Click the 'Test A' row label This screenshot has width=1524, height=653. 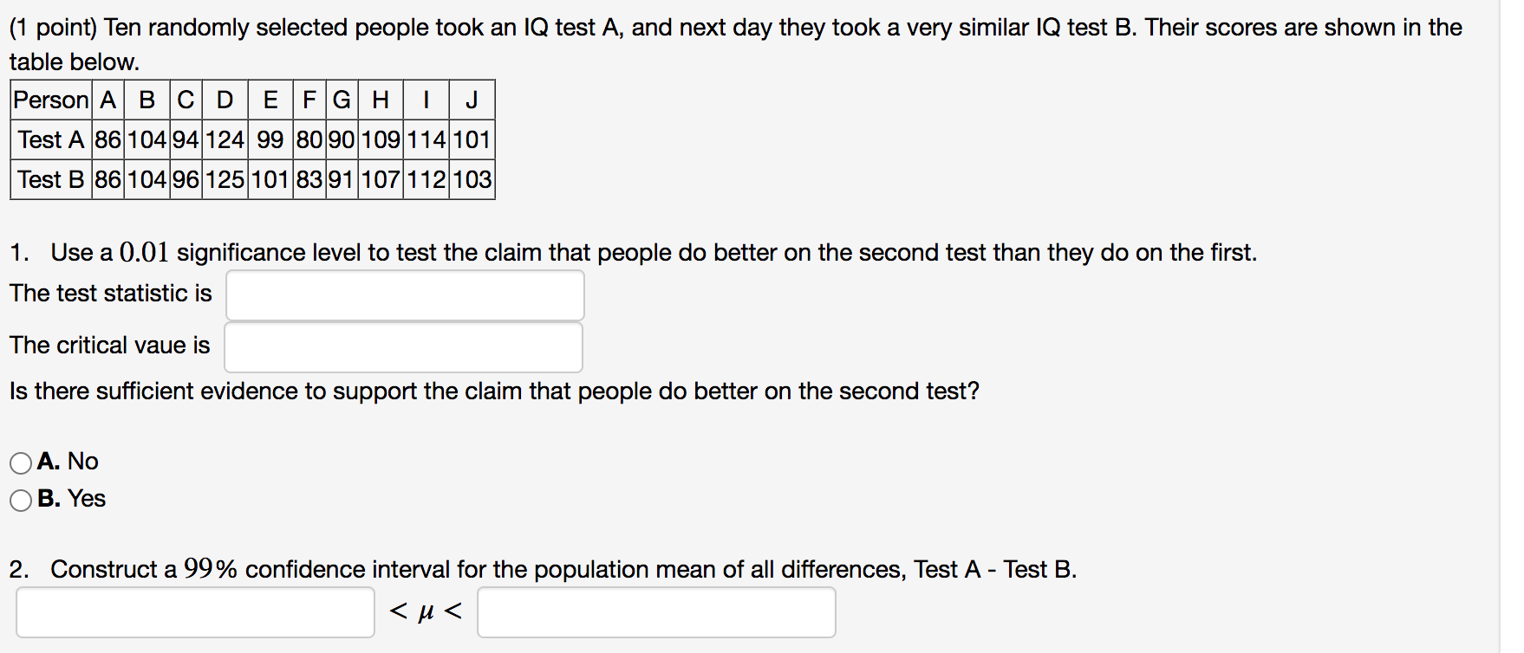[x=49, y=139]
